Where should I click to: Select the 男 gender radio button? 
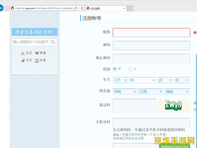click(x=115, y=69)
